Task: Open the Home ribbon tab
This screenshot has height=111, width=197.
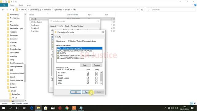Action: point(12,5)
